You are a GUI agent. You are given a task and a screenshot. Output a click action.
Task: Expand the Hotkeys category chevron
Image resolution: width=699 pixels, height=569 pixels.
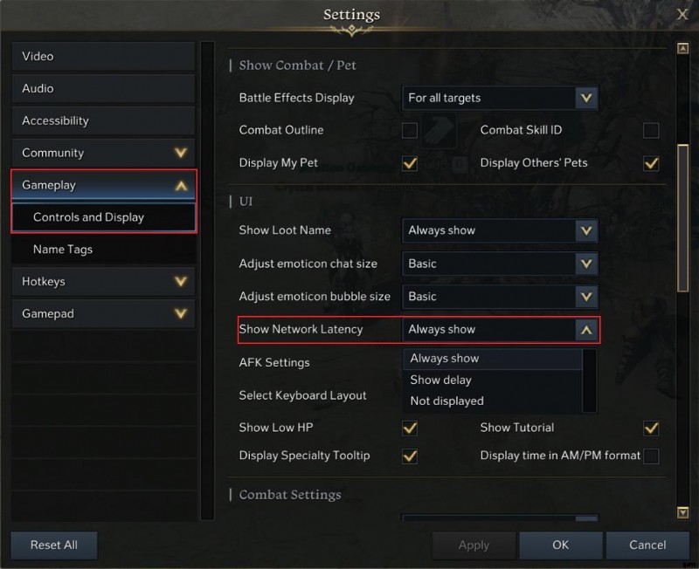tap(181, 282)
